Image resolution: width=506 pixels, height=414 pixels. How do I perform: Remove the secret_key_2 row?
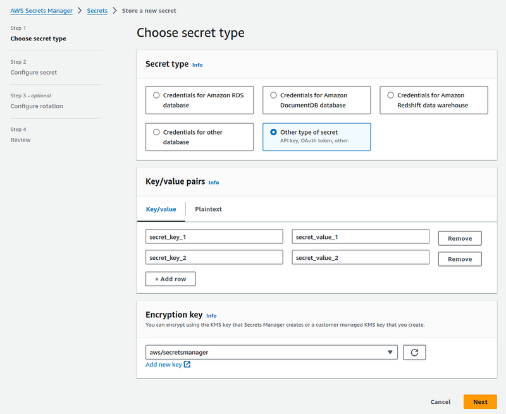tap(460, 259)
